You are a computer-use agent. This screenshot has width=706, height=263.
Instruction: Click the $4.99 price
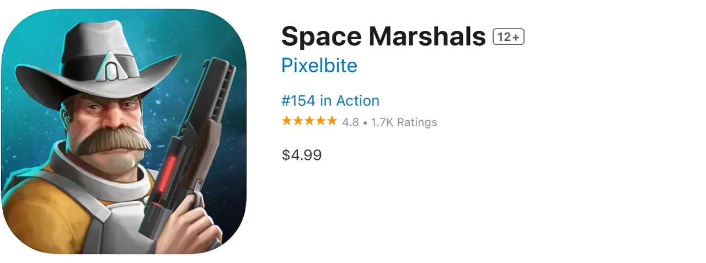pos(302,155)
